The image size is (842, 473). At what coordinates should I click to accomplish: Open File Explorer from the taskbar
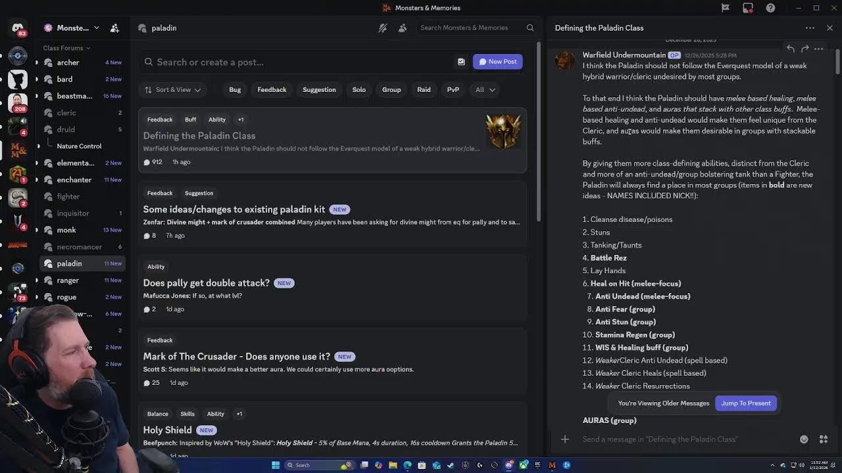tap(393, 465)
